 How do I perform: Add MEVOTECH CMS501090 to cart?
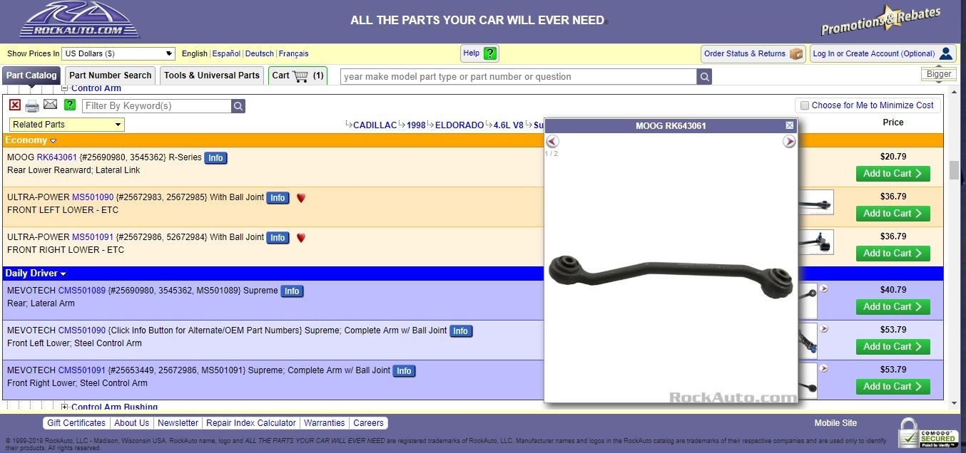coord(893,347)
